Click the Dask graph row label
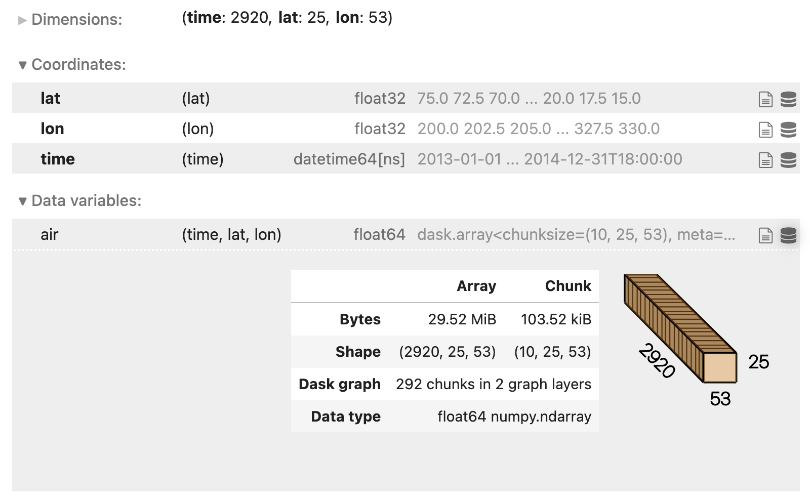This screenshot has height=501, width=810. [340, 384]
